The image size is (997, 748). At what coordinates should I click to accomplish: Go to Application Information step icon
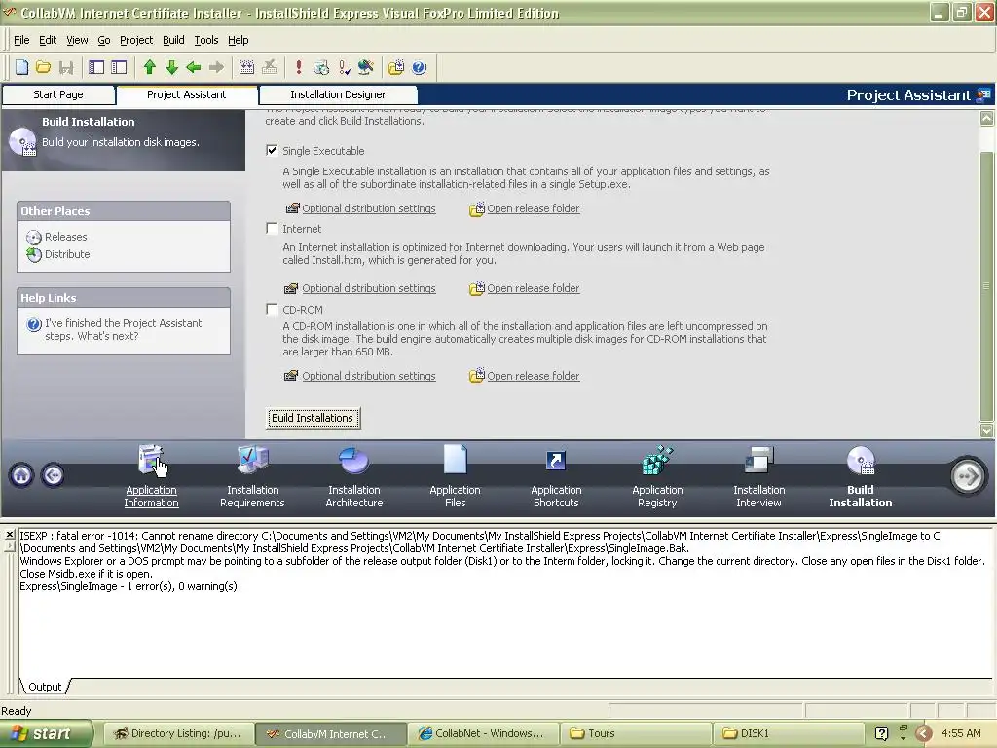click(151, 461)
